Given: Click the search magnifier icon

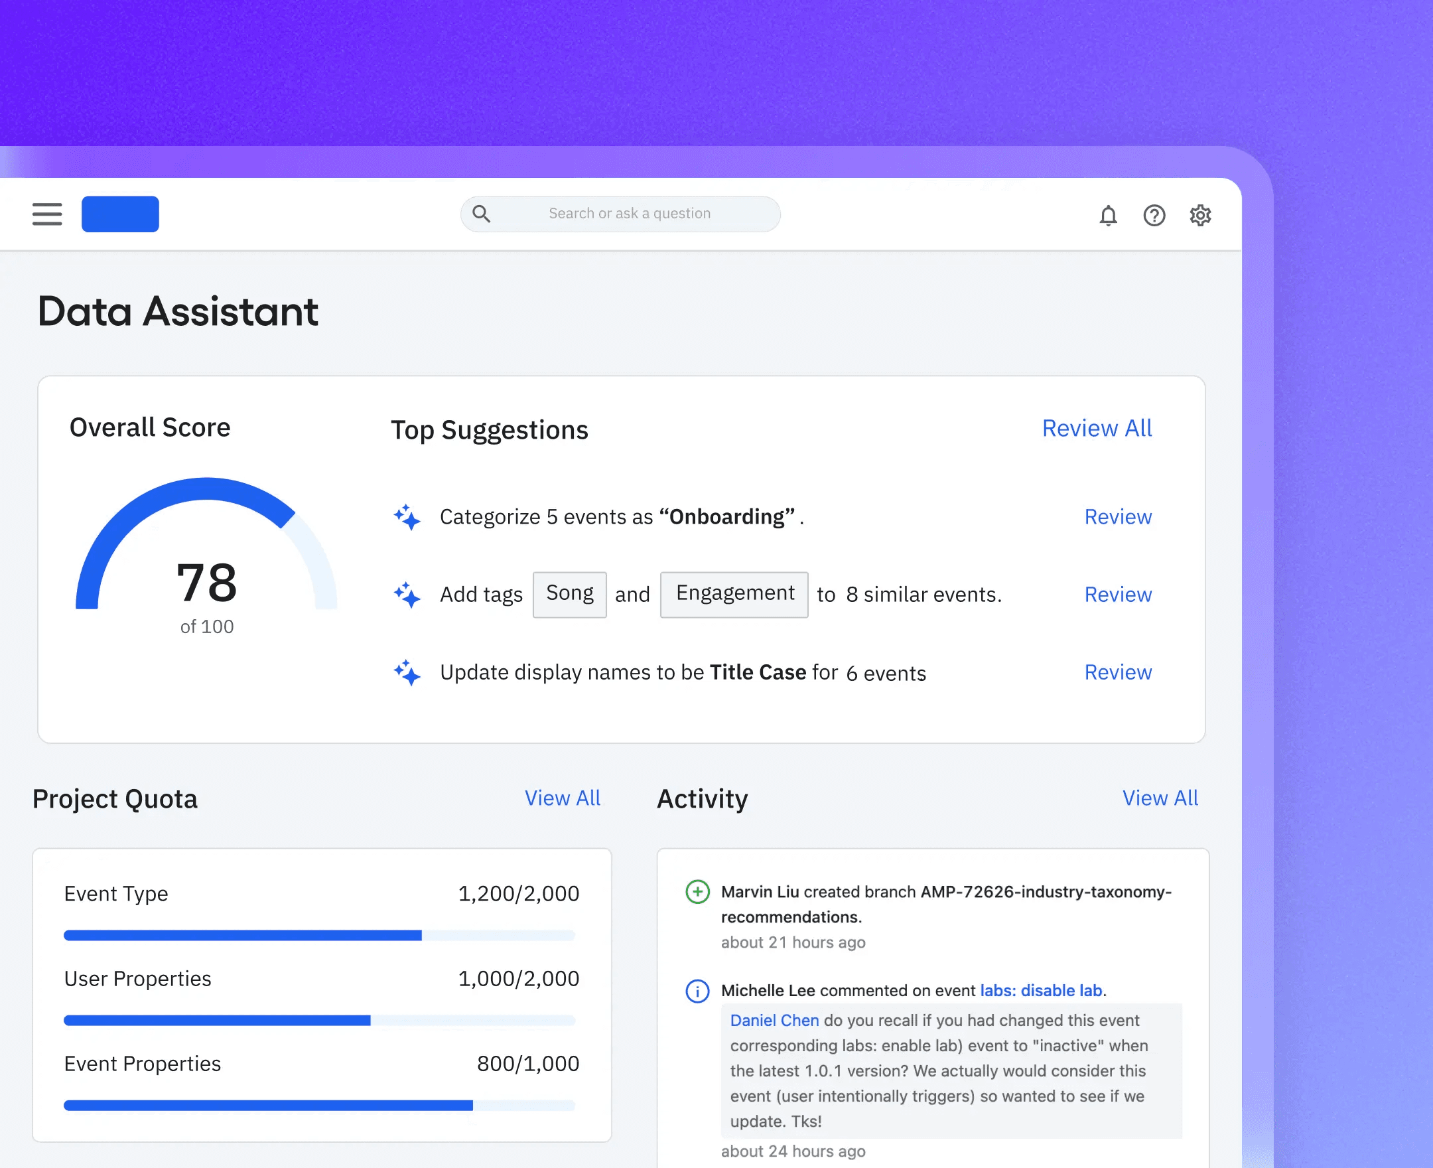Looking at the screenshot, I should point(481,213).
